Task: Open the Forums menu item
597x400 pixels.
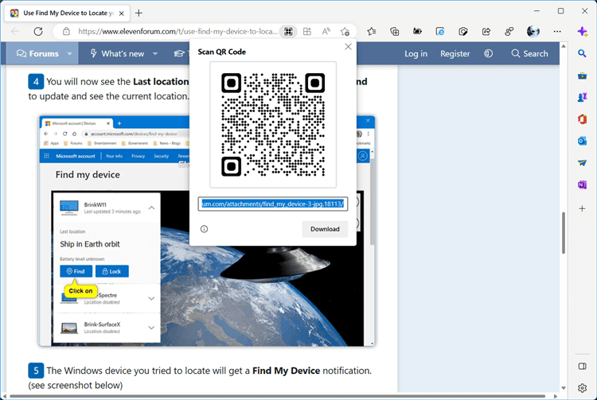Action: coord(37,53)
